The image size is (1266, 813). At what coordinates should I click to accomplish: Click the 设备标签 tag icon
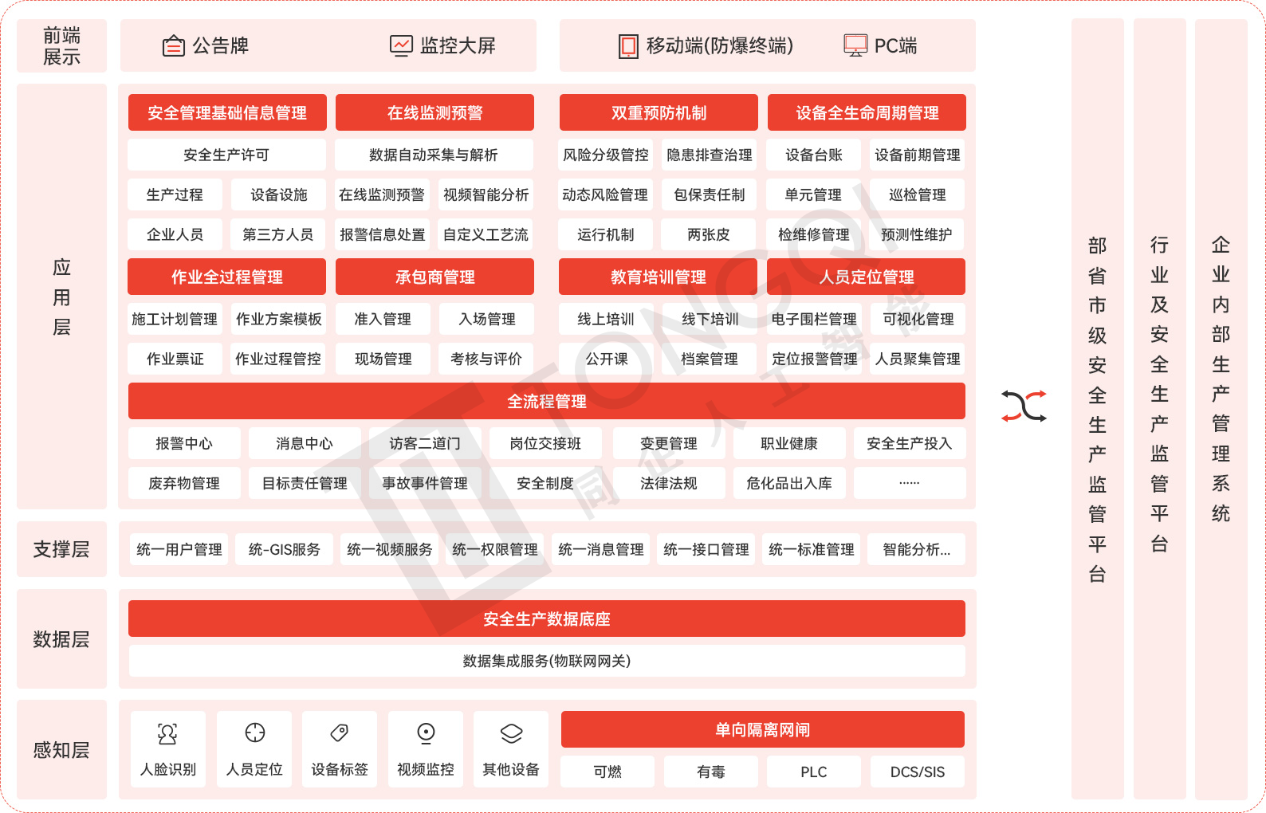tap(340, 732)
